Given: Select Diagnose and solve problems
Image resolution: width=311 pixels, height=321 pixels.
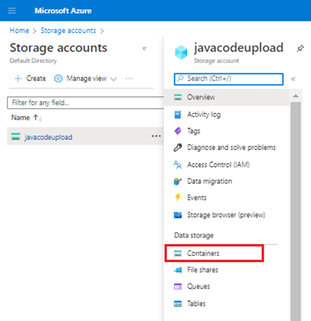Looking at the screenshot, I should coord(231,147).
